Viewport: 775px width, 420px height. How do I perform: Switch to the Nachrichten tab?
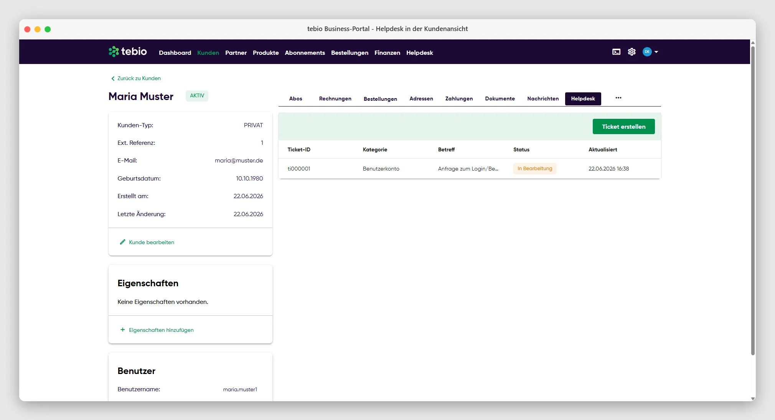543,98
